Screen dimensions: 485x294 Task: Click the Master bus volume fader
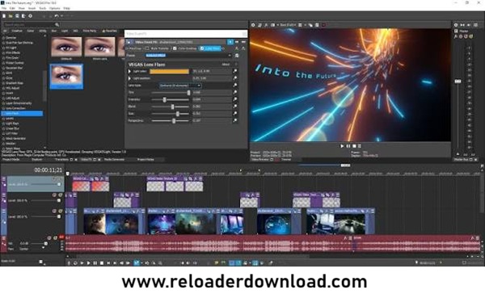[x=458, y=82]
